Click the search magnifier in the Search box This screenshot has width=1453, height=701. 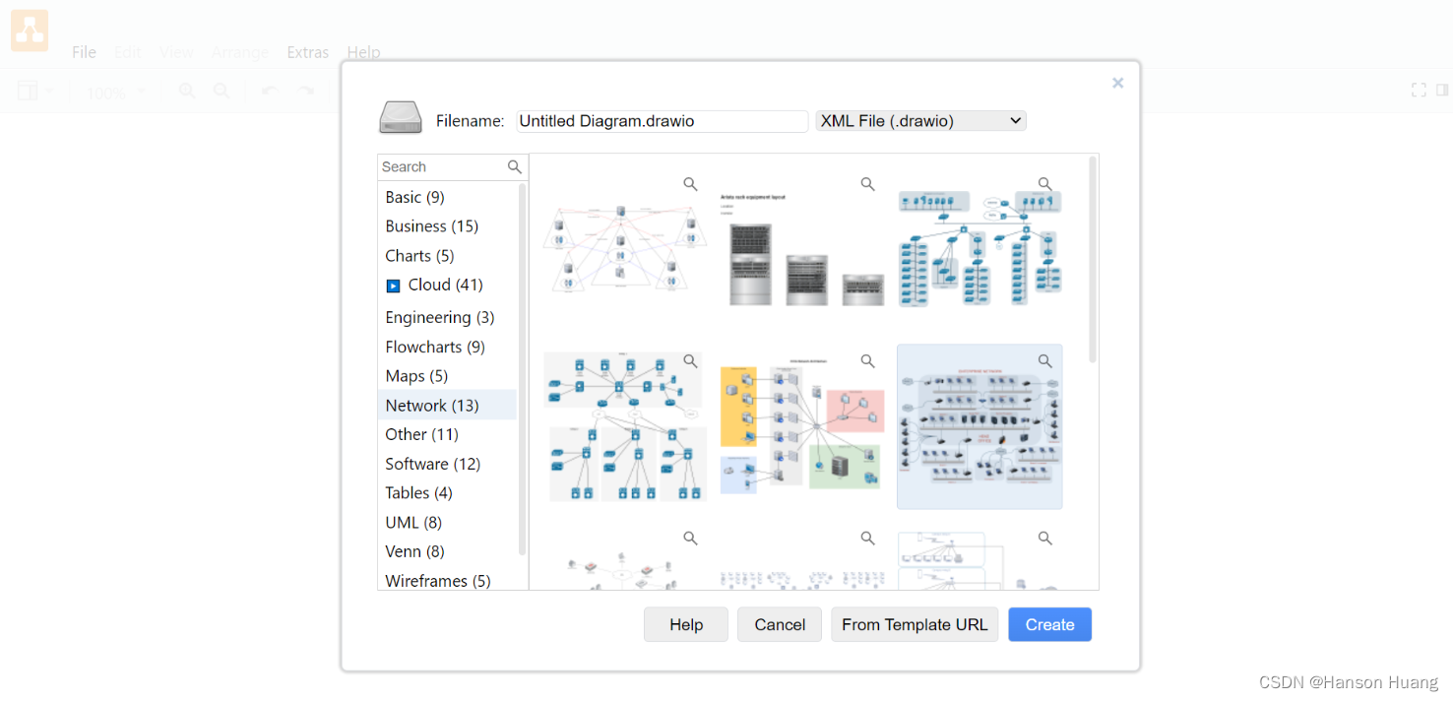(x=515, y=166)
